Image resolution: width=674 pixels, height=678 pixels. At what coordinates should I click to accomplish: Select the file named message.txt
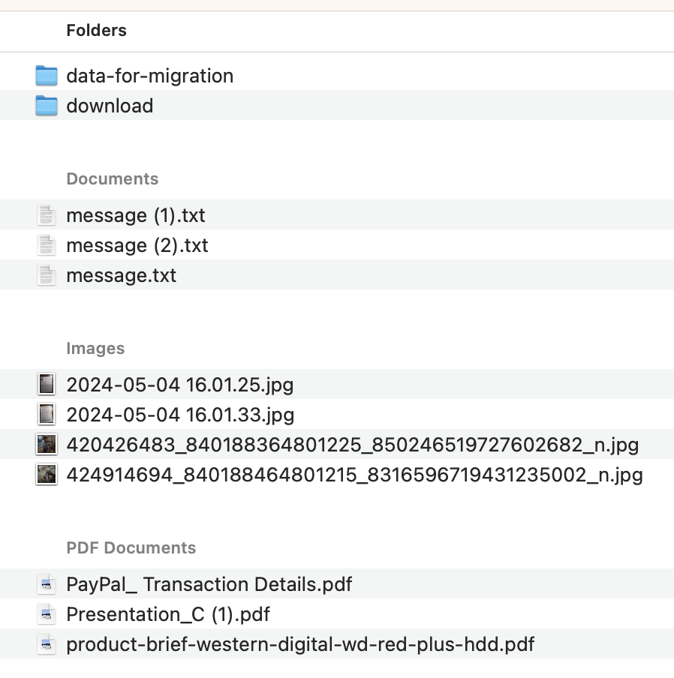point(121,275)
